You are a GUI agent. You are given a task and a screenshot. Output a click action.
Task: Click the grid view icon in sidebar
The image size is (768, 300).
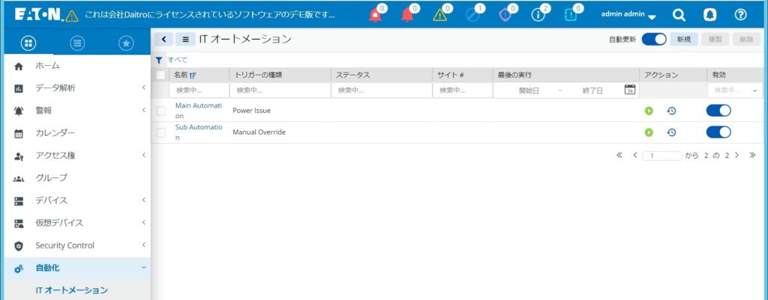28,43
